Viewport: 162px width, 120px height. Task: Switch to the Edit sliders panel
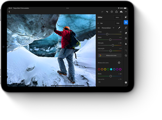[126, 22]
